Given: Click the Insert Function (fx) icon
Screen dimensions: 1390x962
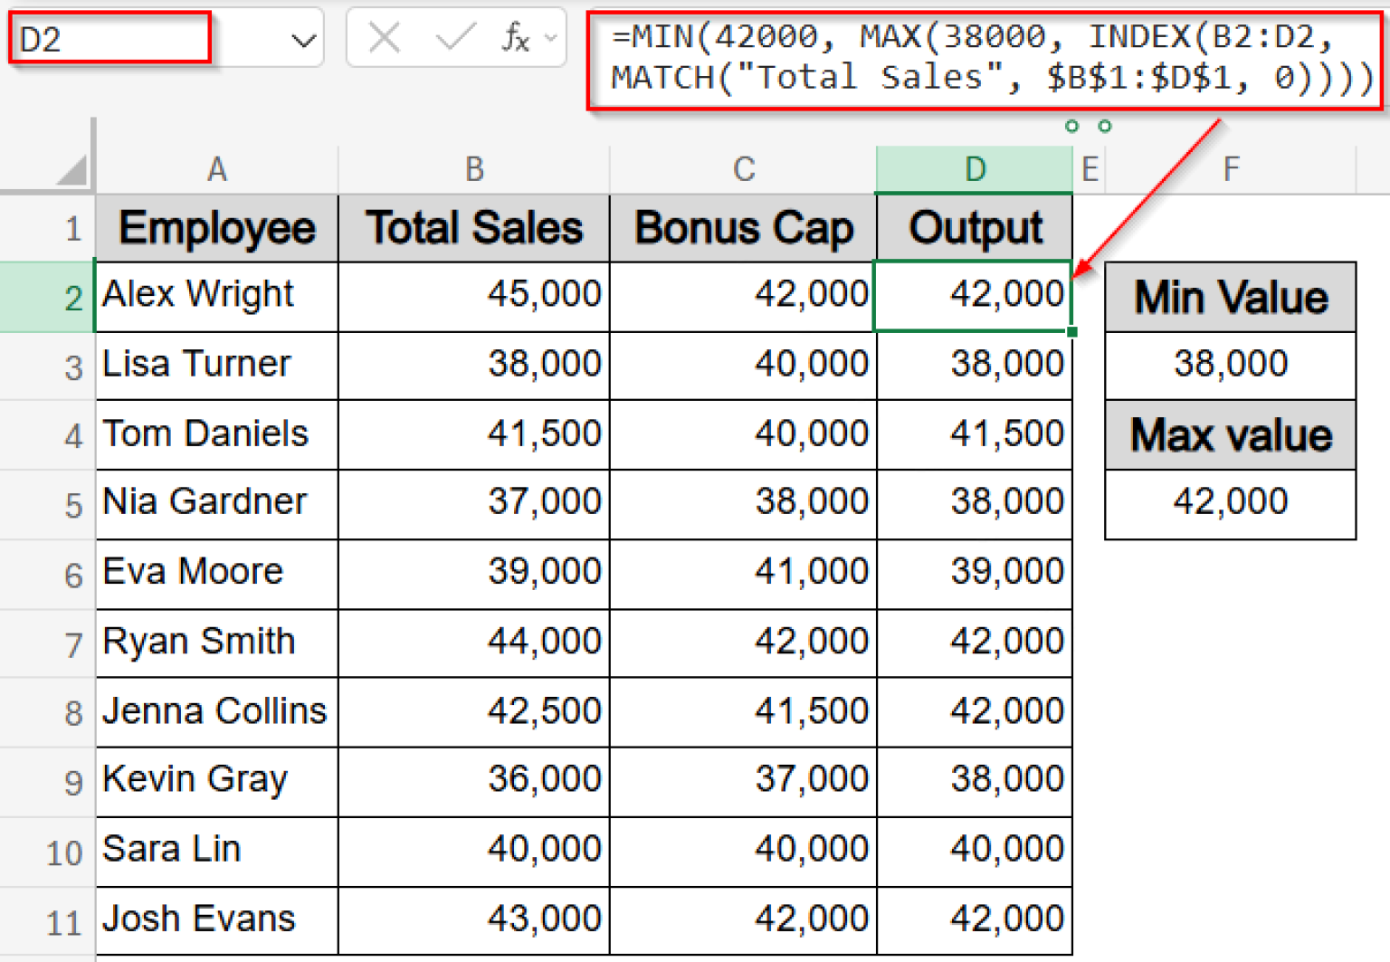Looking at the screenshot, I should tap(514, 37).
